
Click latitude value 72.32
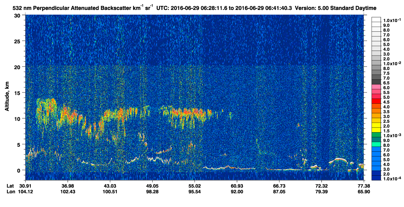321,186
